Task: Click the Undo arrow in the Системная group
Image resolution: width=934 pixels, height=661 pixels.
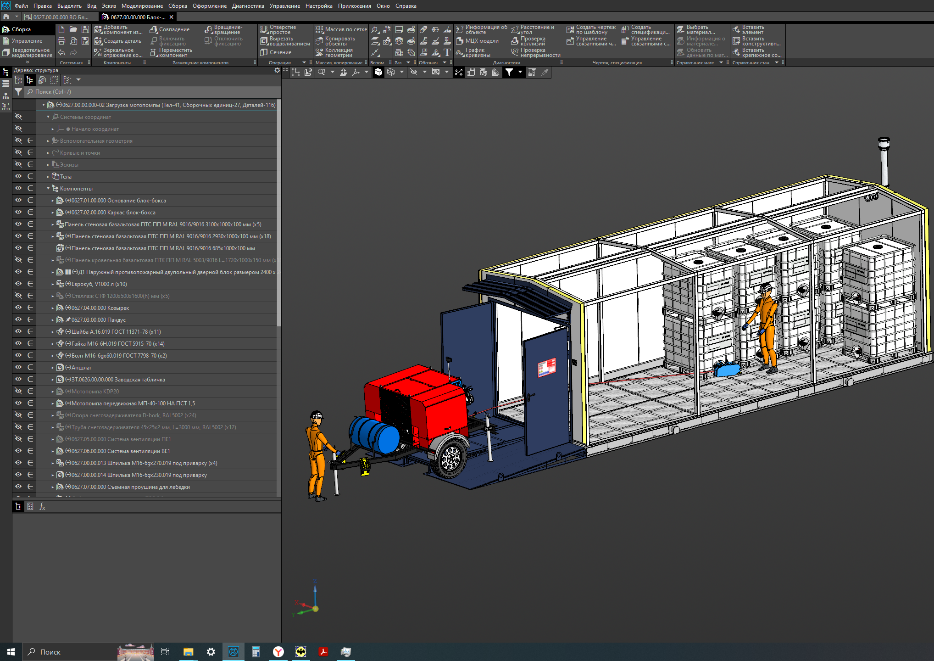Action: pos(61,52)
